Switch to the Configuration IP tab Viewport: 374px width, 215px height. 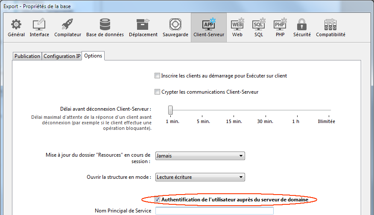click(x=62, y=56)
